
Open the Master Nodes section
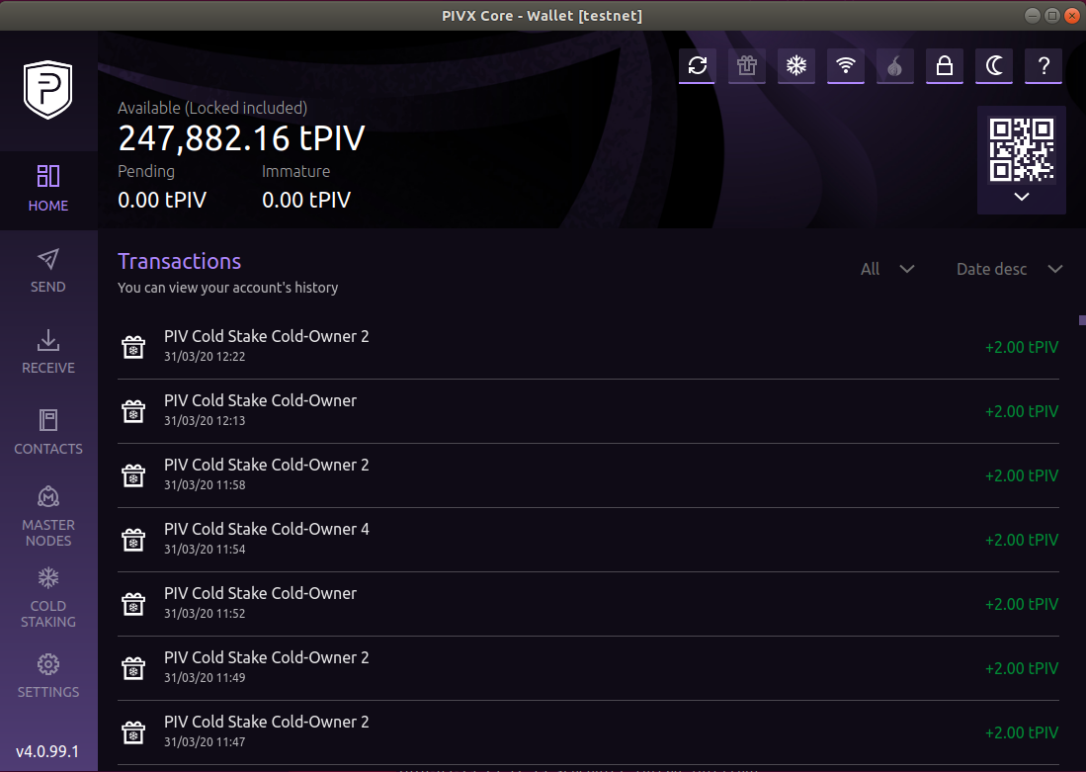pos(47,517)
